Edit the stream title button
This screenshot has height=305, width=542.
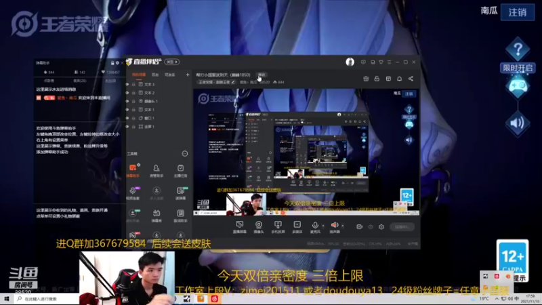[262, 75]
